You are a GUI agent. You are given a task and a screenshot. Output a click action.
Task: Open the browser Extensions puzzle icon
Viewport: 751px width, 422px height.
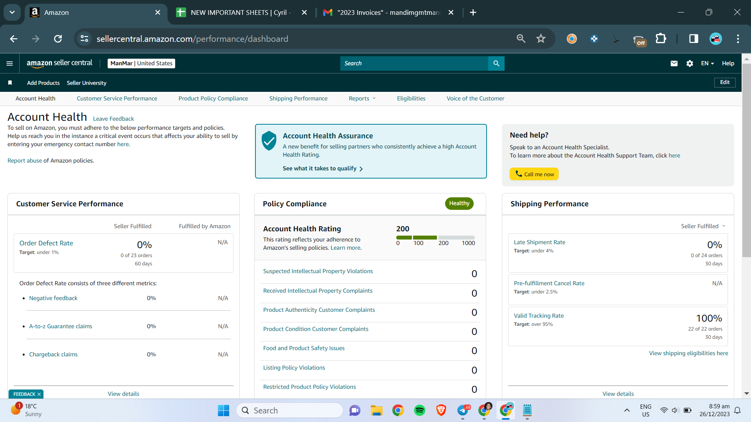pos(661,39)
